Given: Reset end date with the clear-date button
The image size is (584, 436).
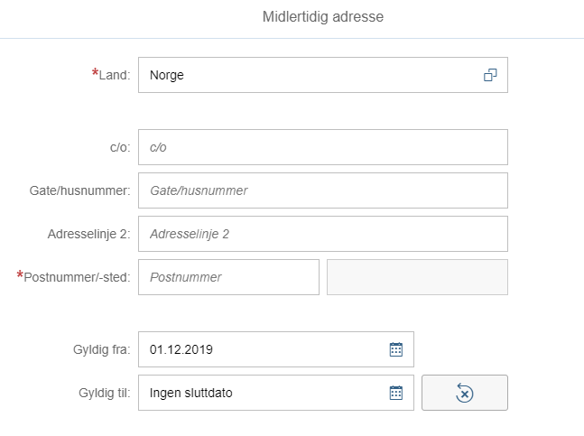Looking at the screenshot, I should coord(465,393).
